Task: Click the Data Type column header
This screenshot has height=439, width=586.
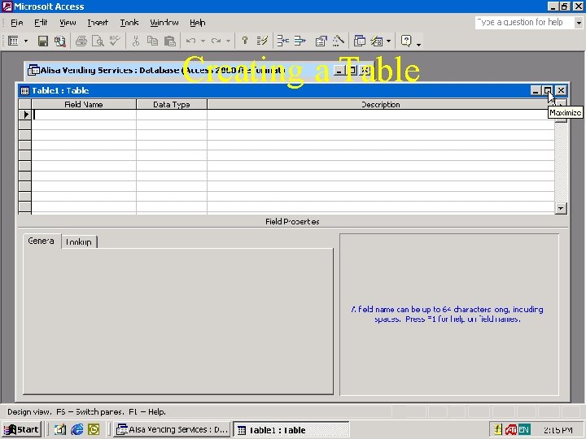Action: 172,105
